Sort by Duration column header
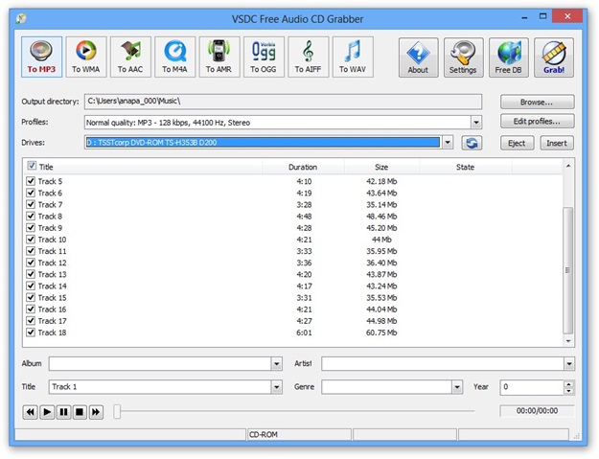 (x=303, y=168)
